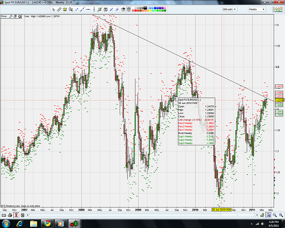This screenshot has width=285, height=228.
Task: Click the scroll left arrow button
Action: click(x=28, y=215)
